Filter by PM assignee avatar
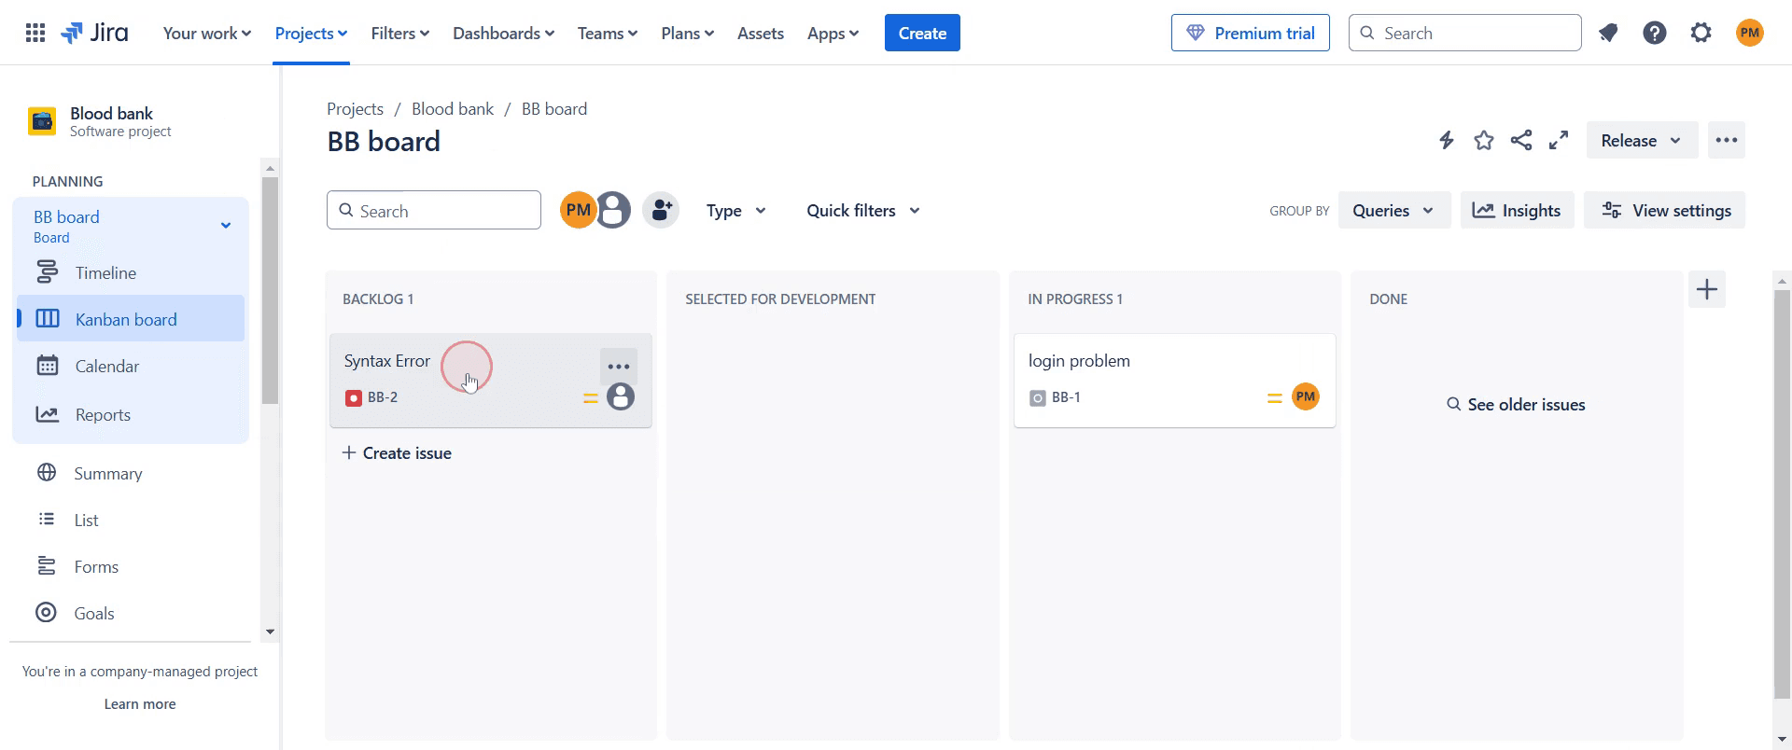 point(578,211)
